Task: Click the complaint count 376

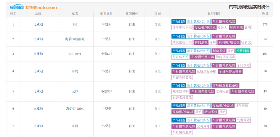Action: pos(265,25)
